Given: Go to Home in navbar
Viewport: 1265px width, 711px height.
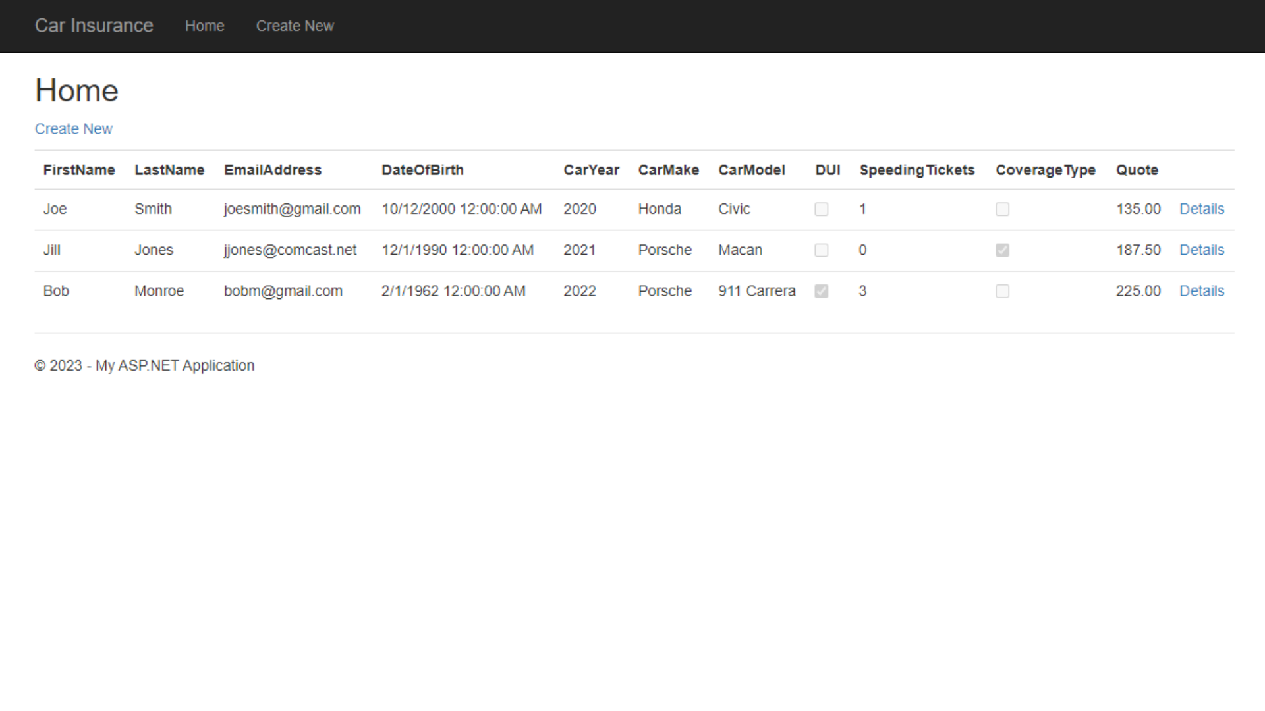Looking at the screenshot, I should click(x=204, y=26).
